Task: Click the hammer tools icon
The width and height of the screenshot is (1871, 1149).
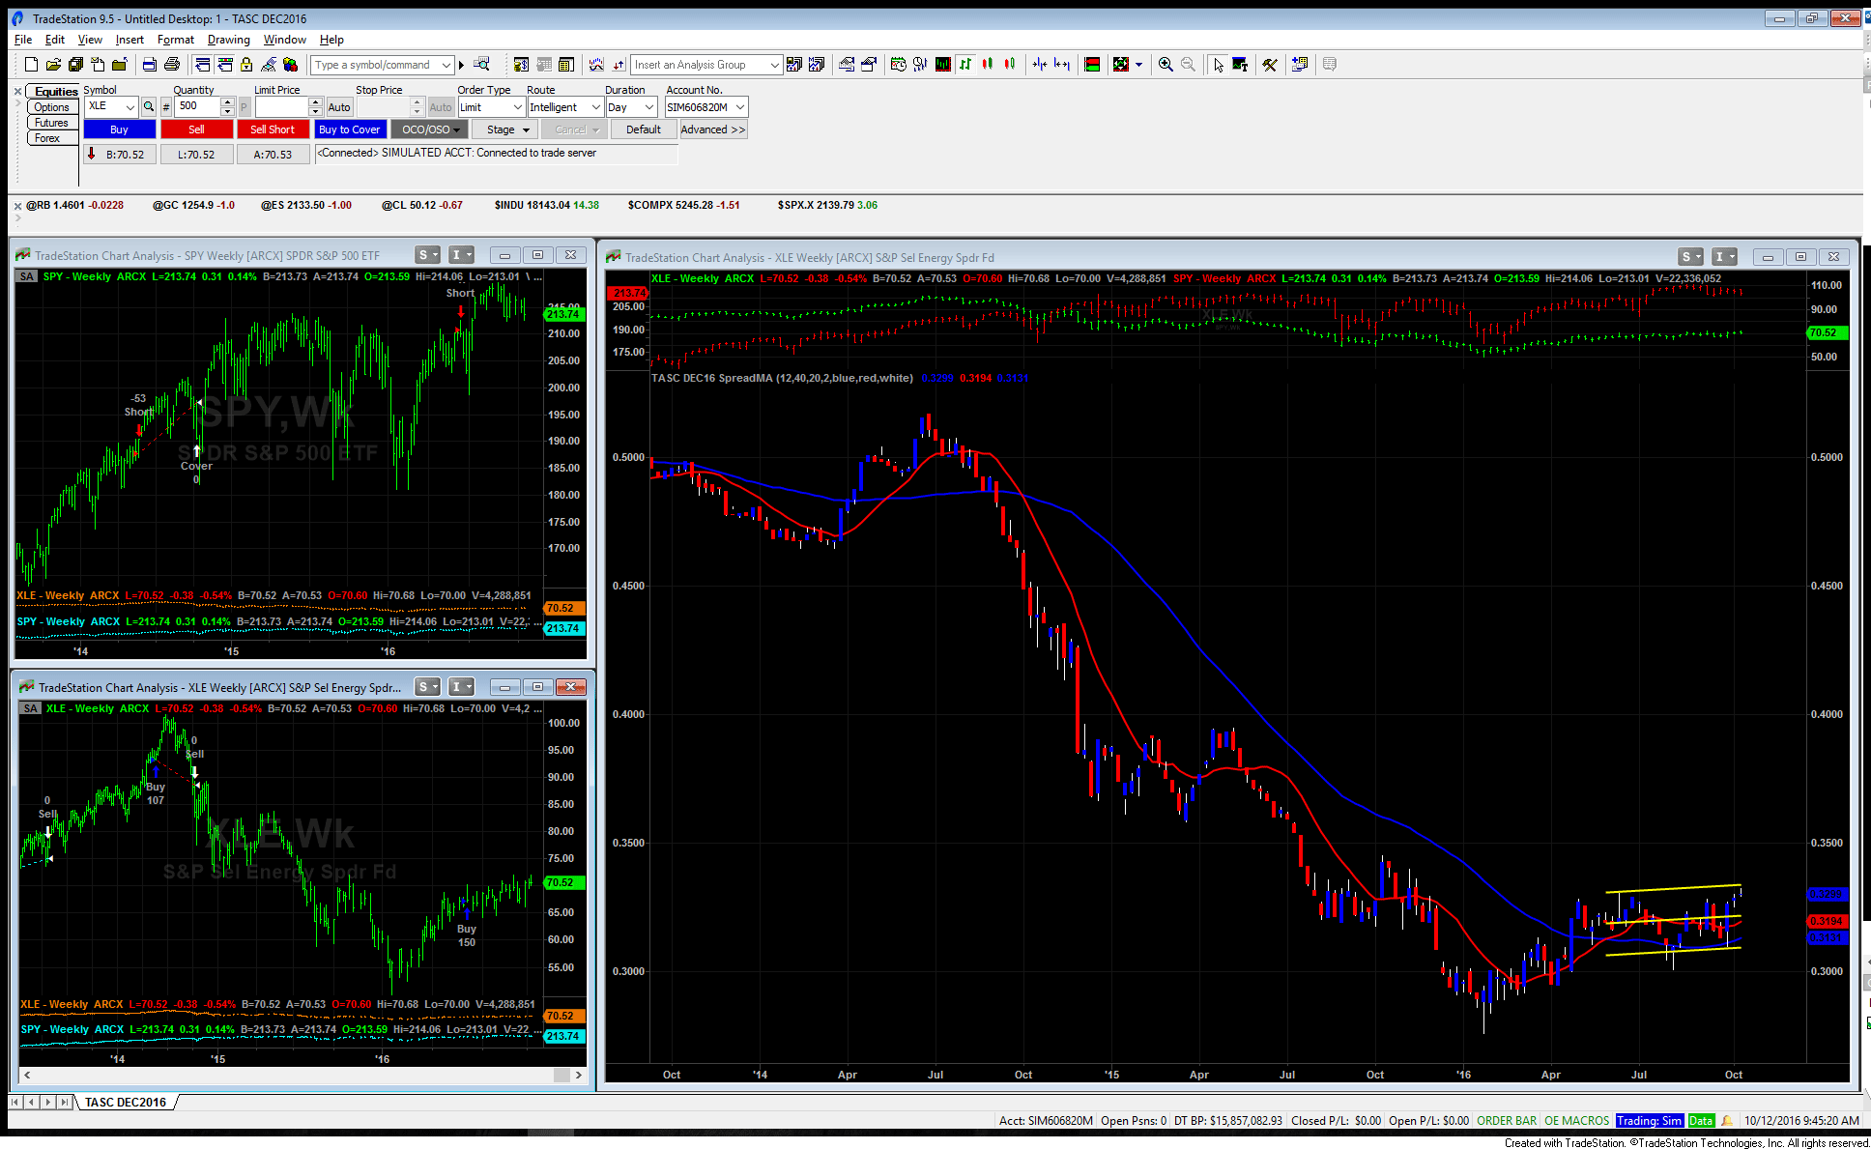Action: pyautogui.click(x=1270, y=65)
